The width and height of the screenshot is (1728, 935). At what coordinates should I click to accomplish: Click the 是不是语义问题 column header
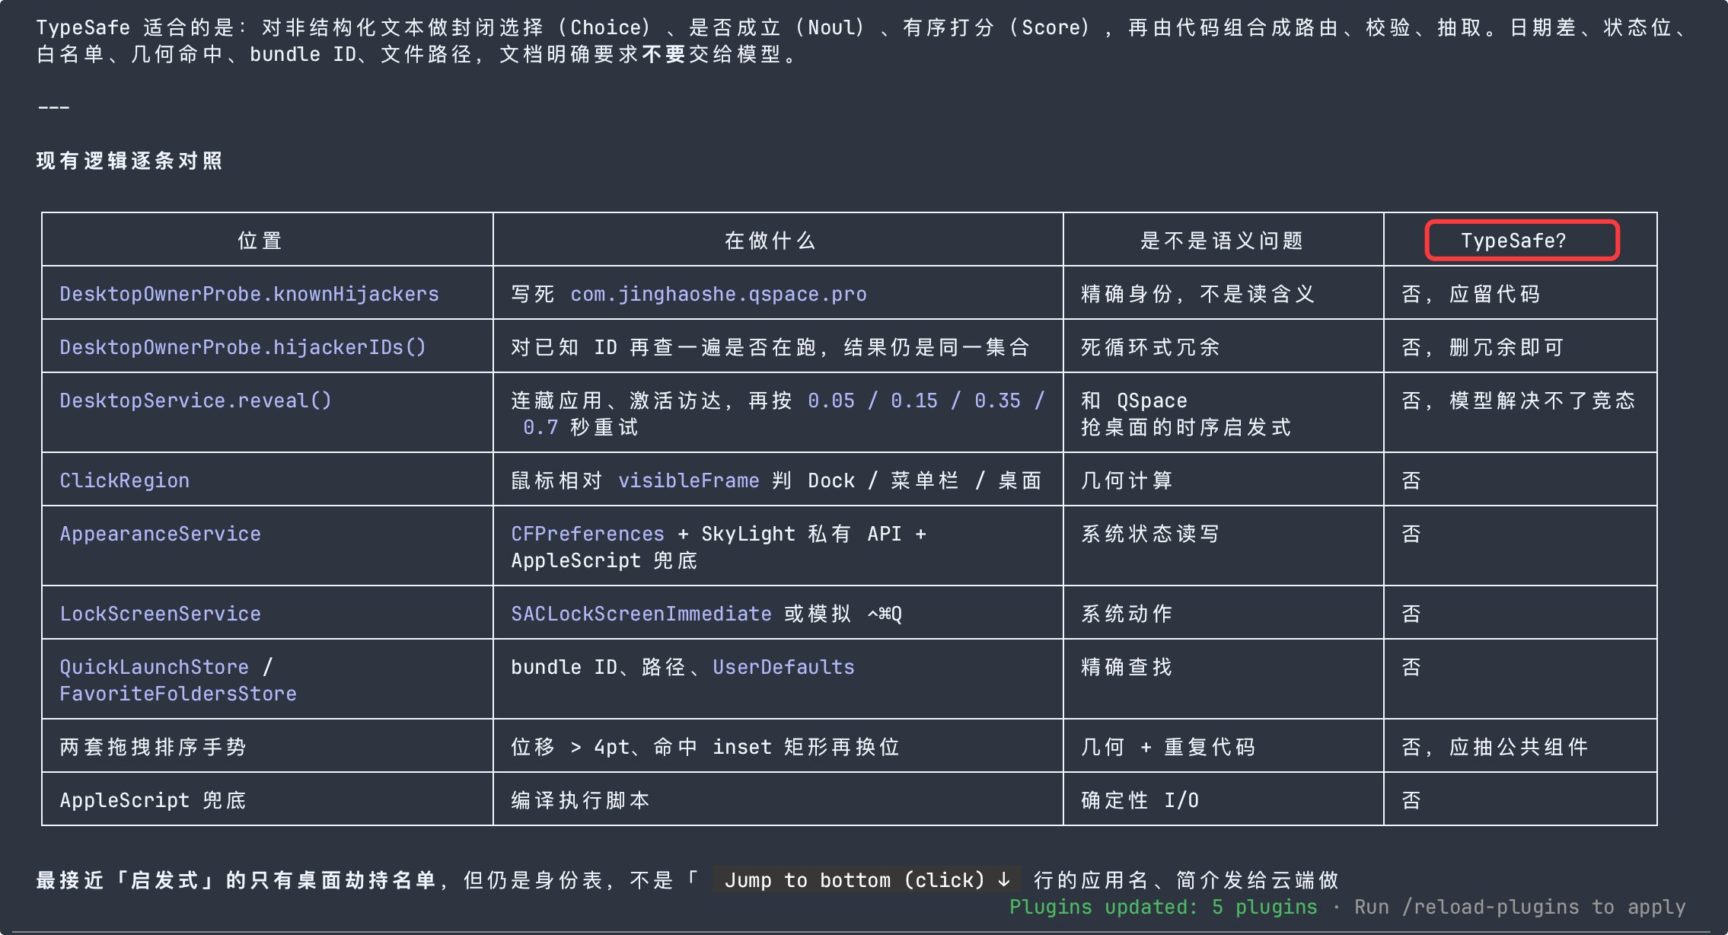click(x=1222, y=241)
